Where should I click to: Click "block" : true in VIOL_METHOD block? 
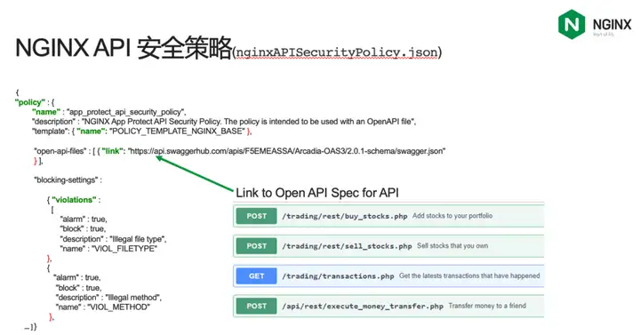click(78, 288)
